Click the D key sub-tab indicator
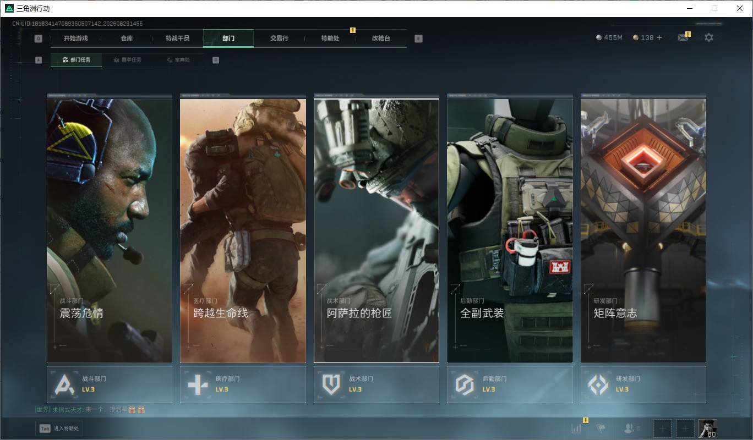This screenshot has height=440, width=753. [216, 60]
